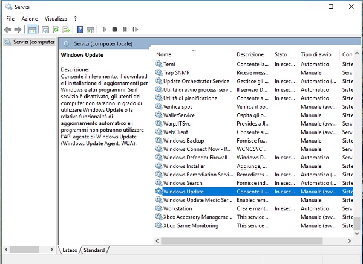The height and width of the screenshot is (264, 363).
Task: Click the services list horizontal scrollbar right arrow
Action: pyautogui.click(x=349, y=241)
